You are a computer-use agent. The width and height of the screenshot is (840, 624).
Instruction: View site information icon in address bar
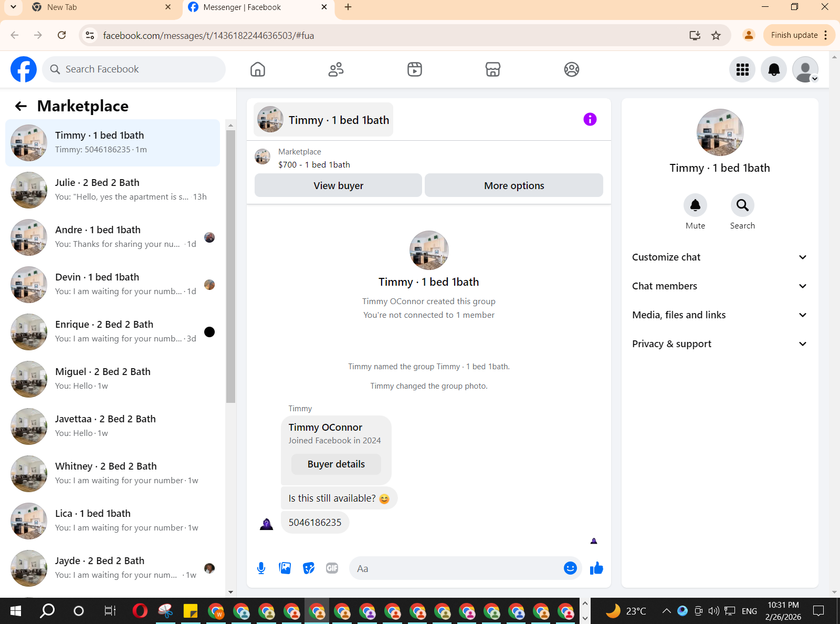pyautogui.click(x=90, y=35)
